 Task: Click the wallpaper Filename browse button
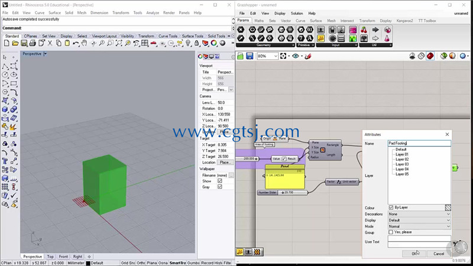pos(231,175)
